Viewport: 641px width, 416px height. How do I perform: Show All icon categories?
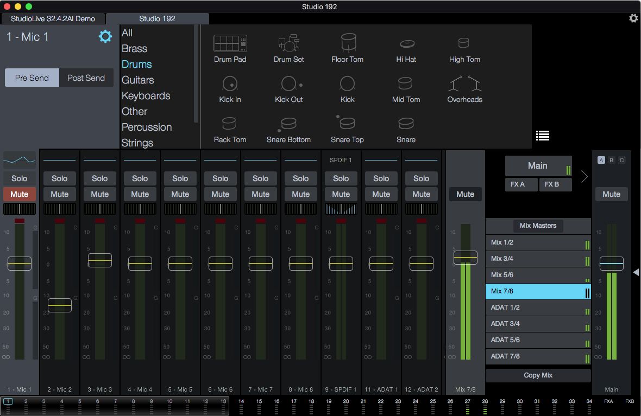(x=127, y=33)
